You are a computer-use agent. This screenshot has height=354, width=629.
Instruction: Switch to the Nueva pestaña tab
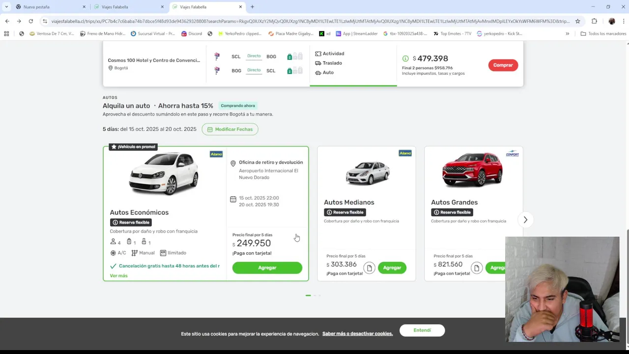49,7
